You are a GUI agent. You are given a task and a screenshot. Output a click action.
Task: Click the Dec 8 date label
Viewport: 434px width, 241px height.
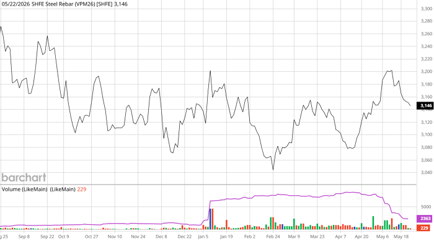tap(161, 237)
